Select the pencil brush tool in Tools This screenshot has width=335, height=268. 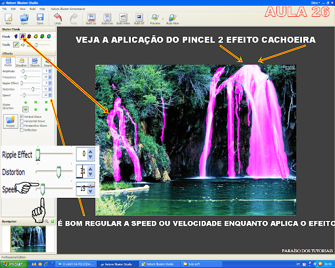point(16,44)
